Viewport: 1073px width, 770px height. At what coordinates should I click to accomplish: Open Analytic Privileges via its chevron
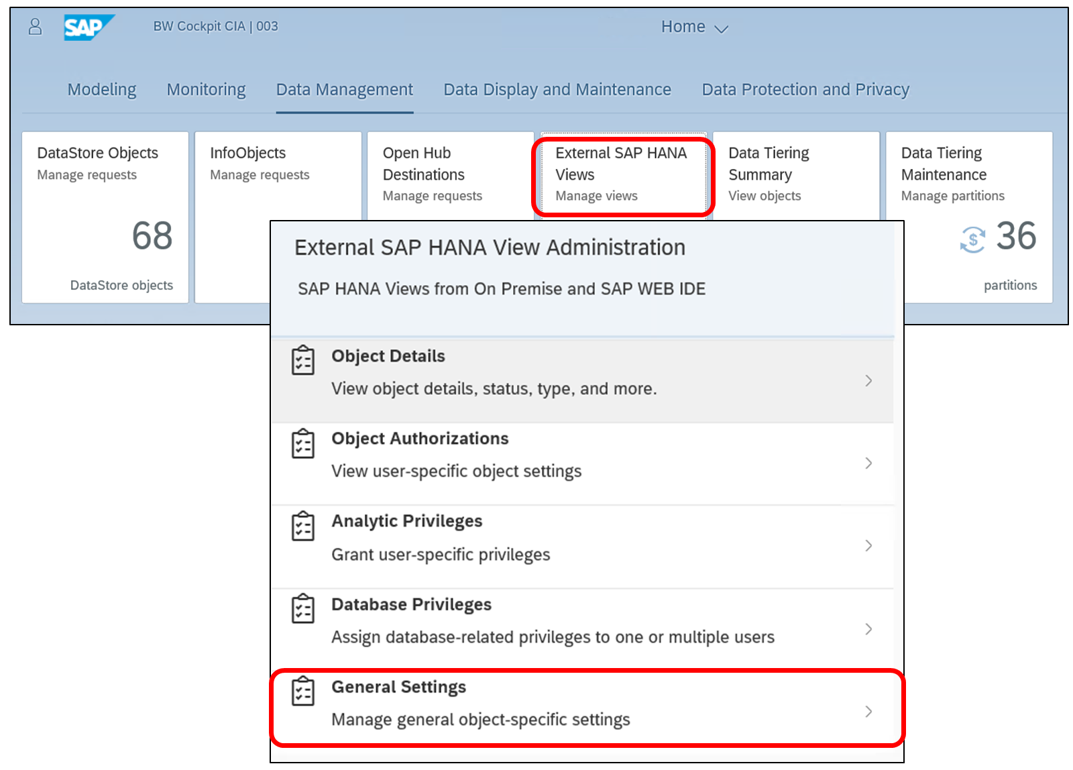[x=868, y=546]
